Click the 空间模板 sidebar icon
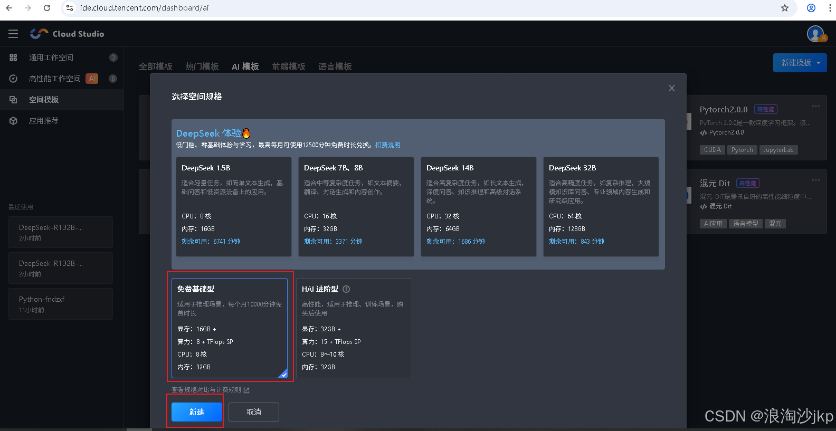 [x=13, y=100]
